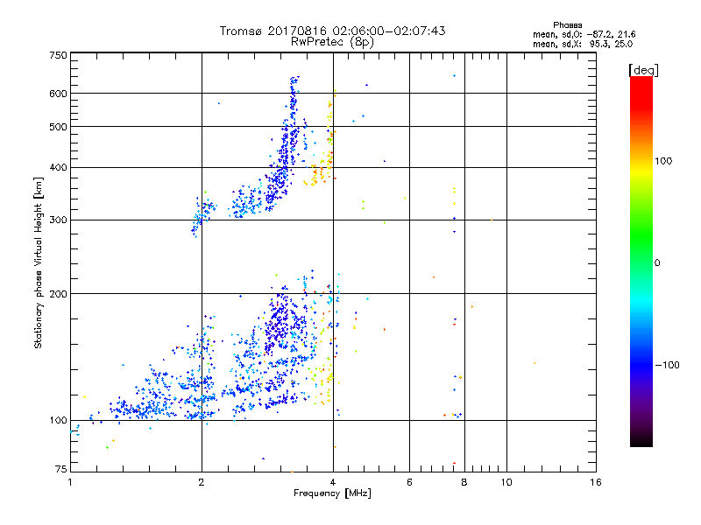Click the colorbar '-100' tick label
The image size is (701, 525).
(x=667, y=365)
